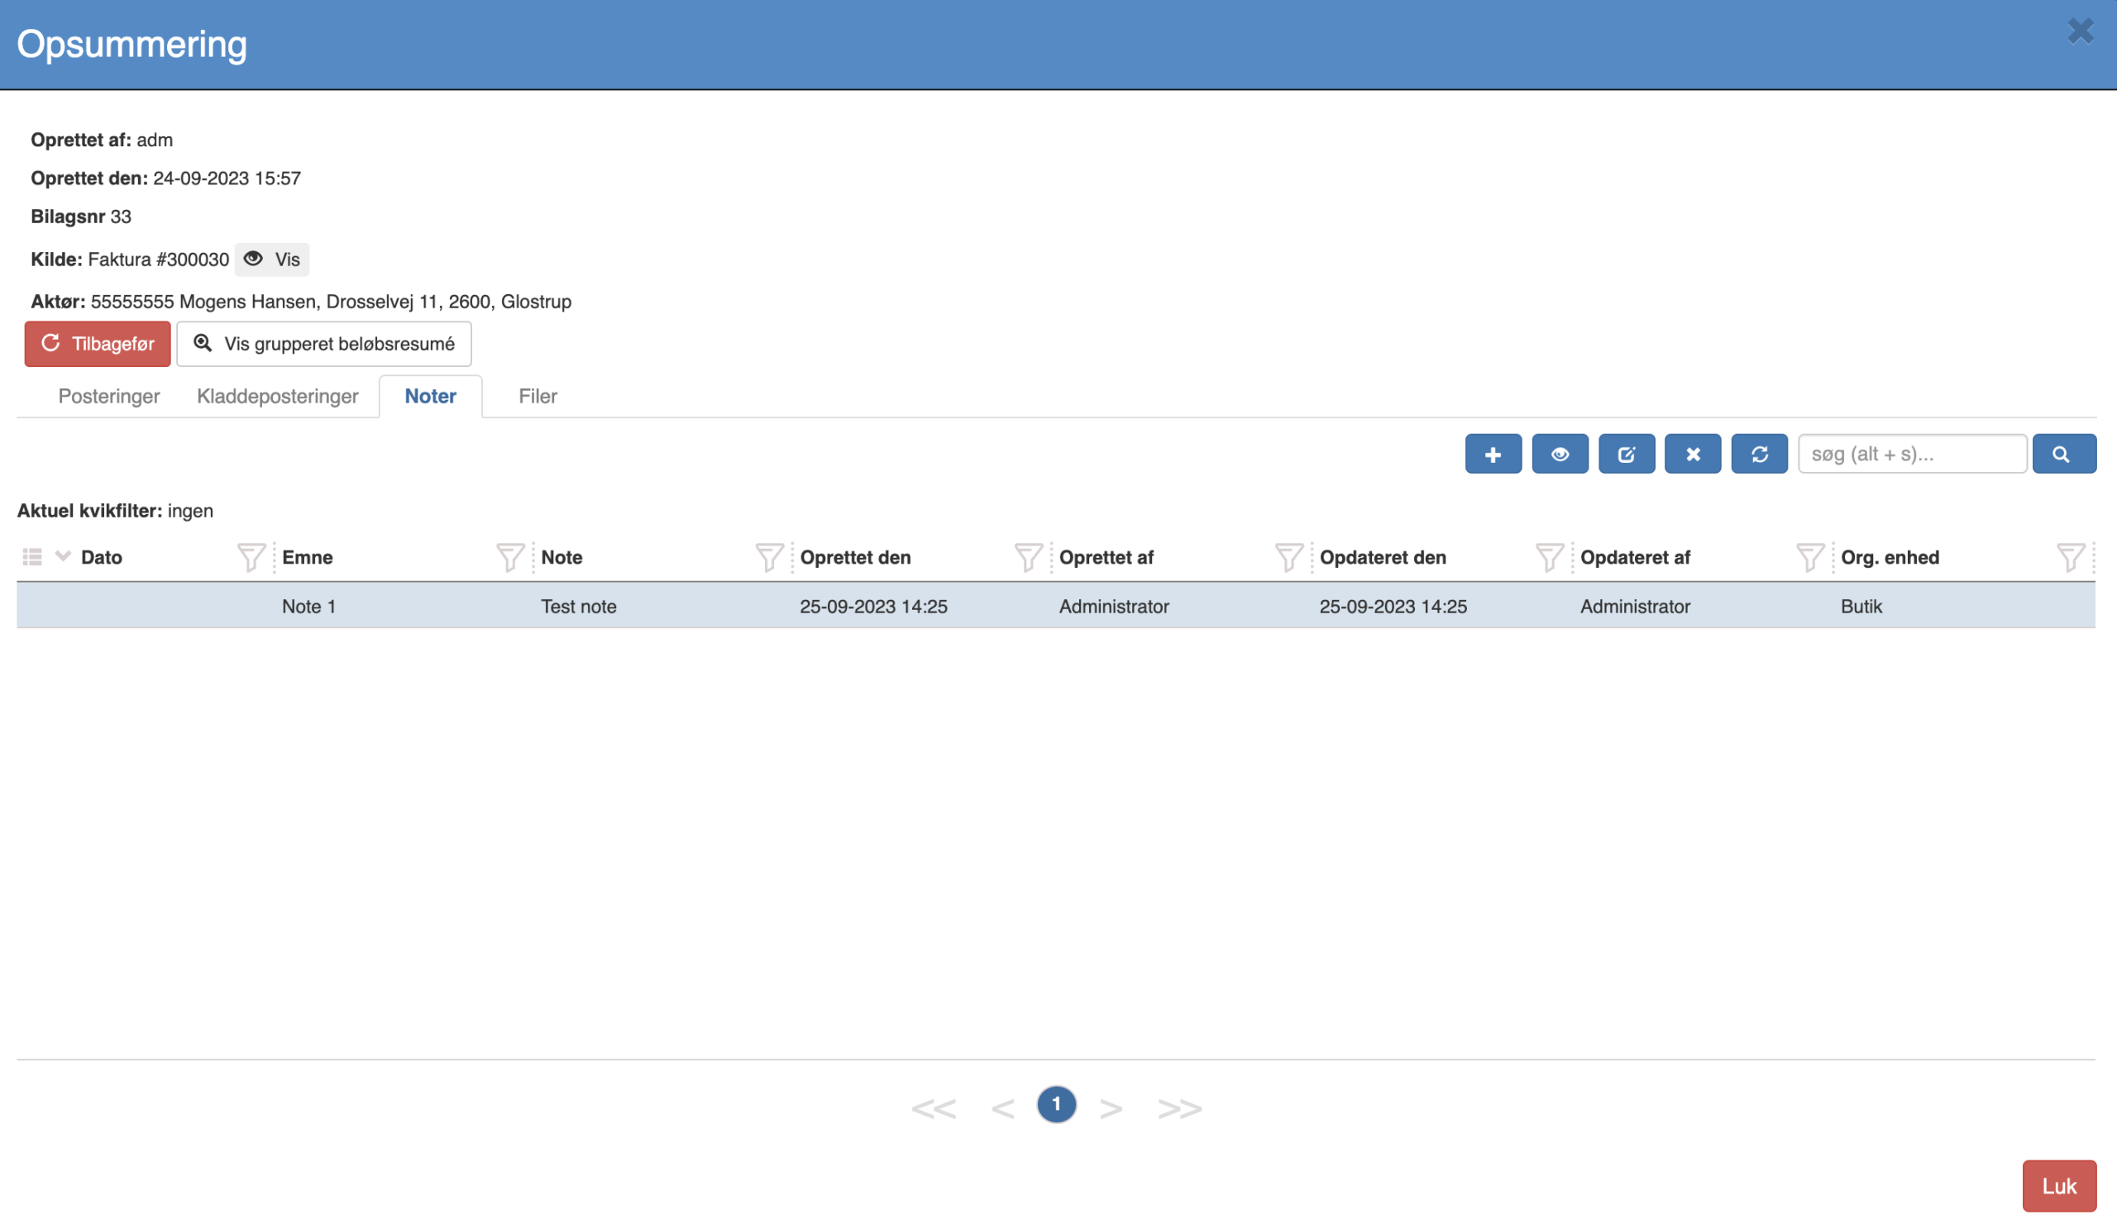Show the Faktura #300030 source via Vis

[x=272, y=260]
